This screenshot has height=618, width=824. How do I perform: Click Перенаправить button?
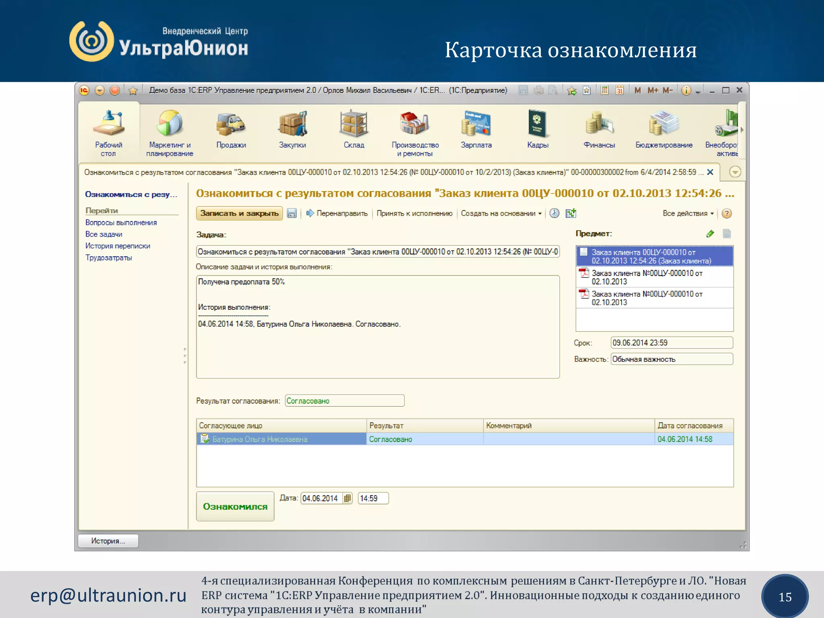pyautogui.click(x=337, y=213)
